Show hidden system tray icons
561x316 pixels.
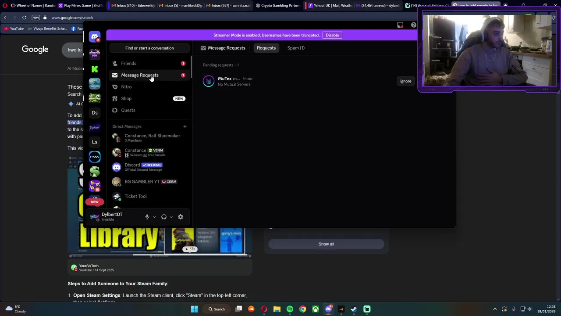click(495, 309)
